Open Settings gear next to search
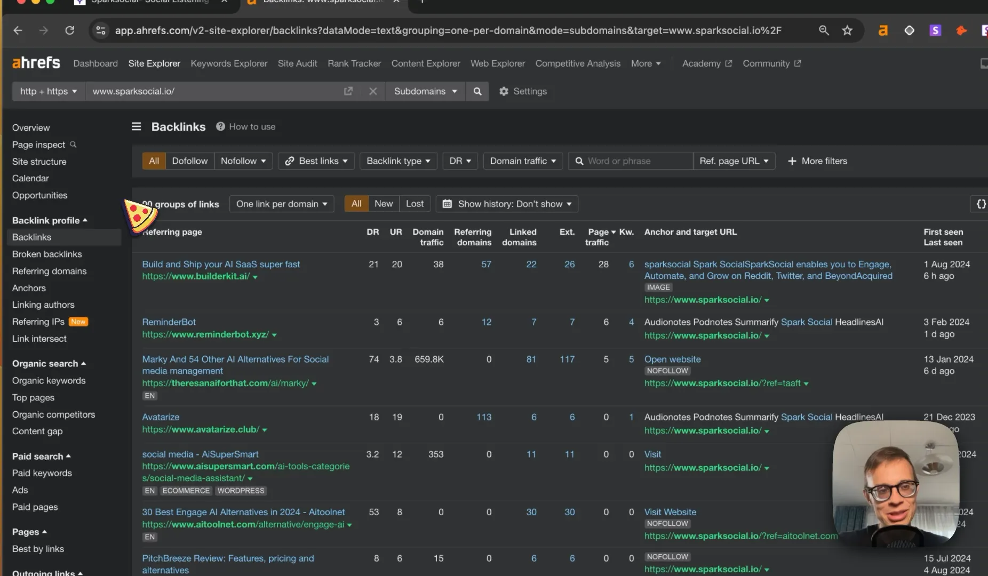Screen dimensions: 988x576 click(523, 91)
